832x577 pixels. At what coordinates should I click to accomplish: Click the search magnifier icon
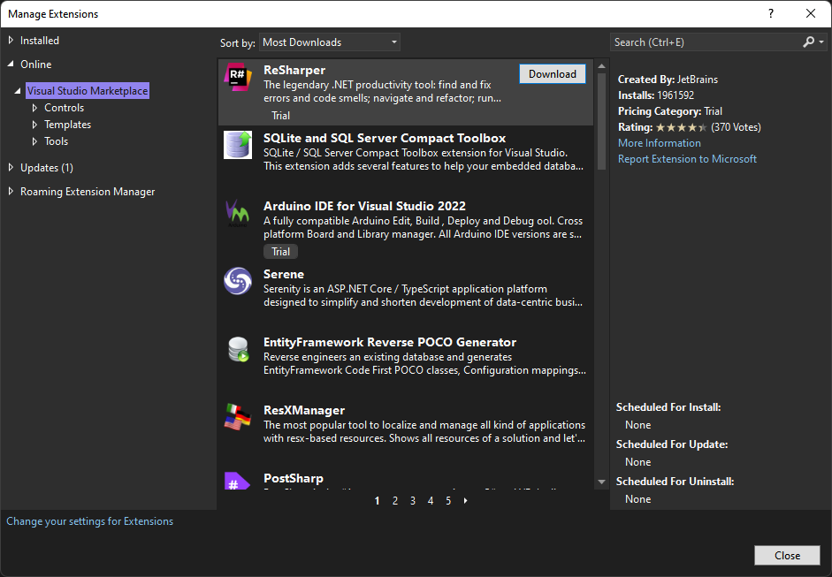point(808,42)
